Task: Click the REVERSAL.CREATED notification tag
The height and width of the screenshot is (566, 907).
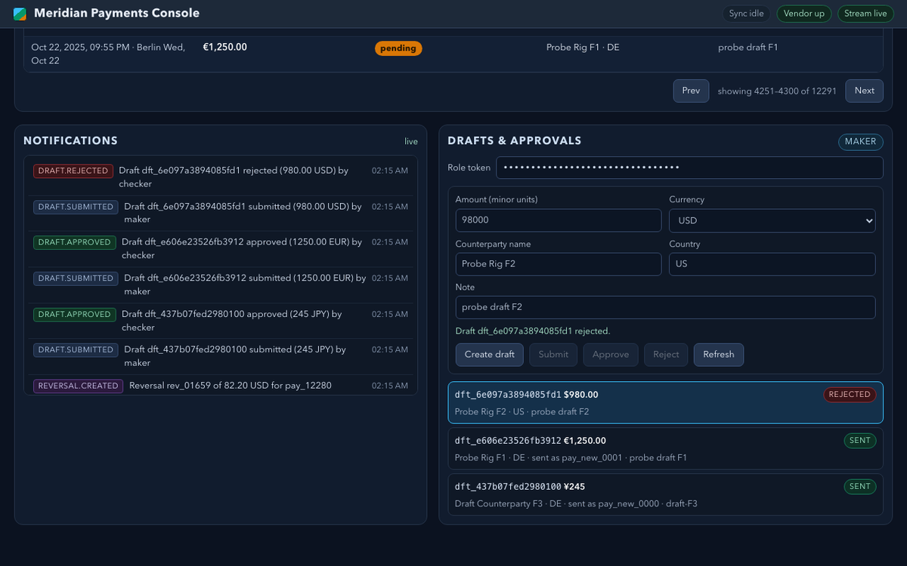Action: (79, 386)
